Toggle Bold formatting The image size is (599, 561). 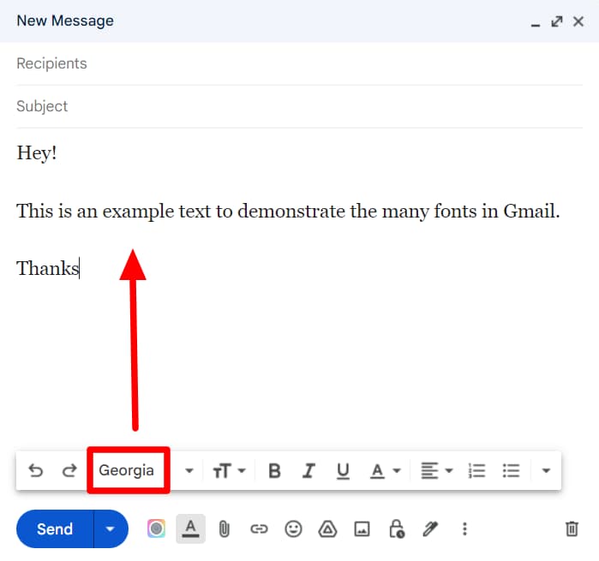coord(274,470)
